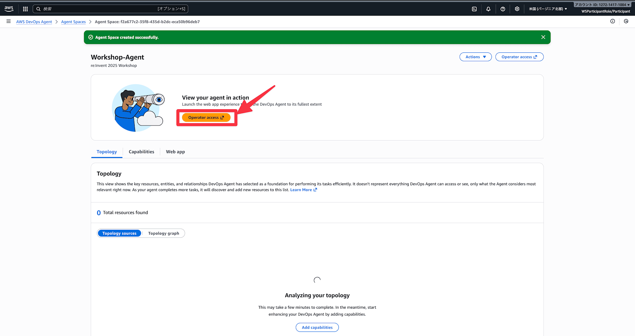Viewport: 635px width, 336px height.
Task: Click the re:Invent 2025 Workshop description
Action: click(x=114, y=65)
